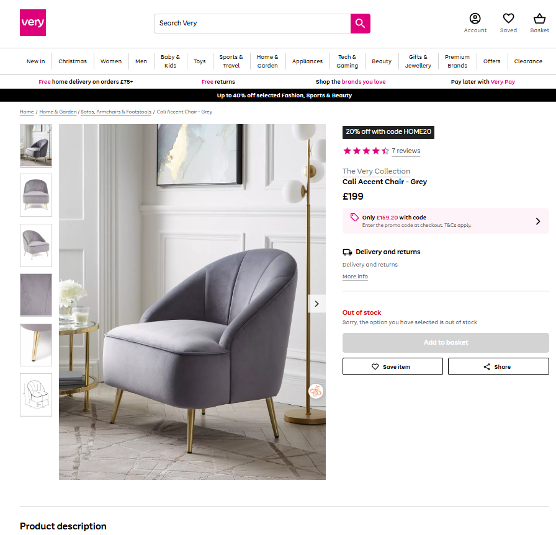Screen dimensions: 556x535
Task: Open The Very Collection brand link
Action: (376, 171)
